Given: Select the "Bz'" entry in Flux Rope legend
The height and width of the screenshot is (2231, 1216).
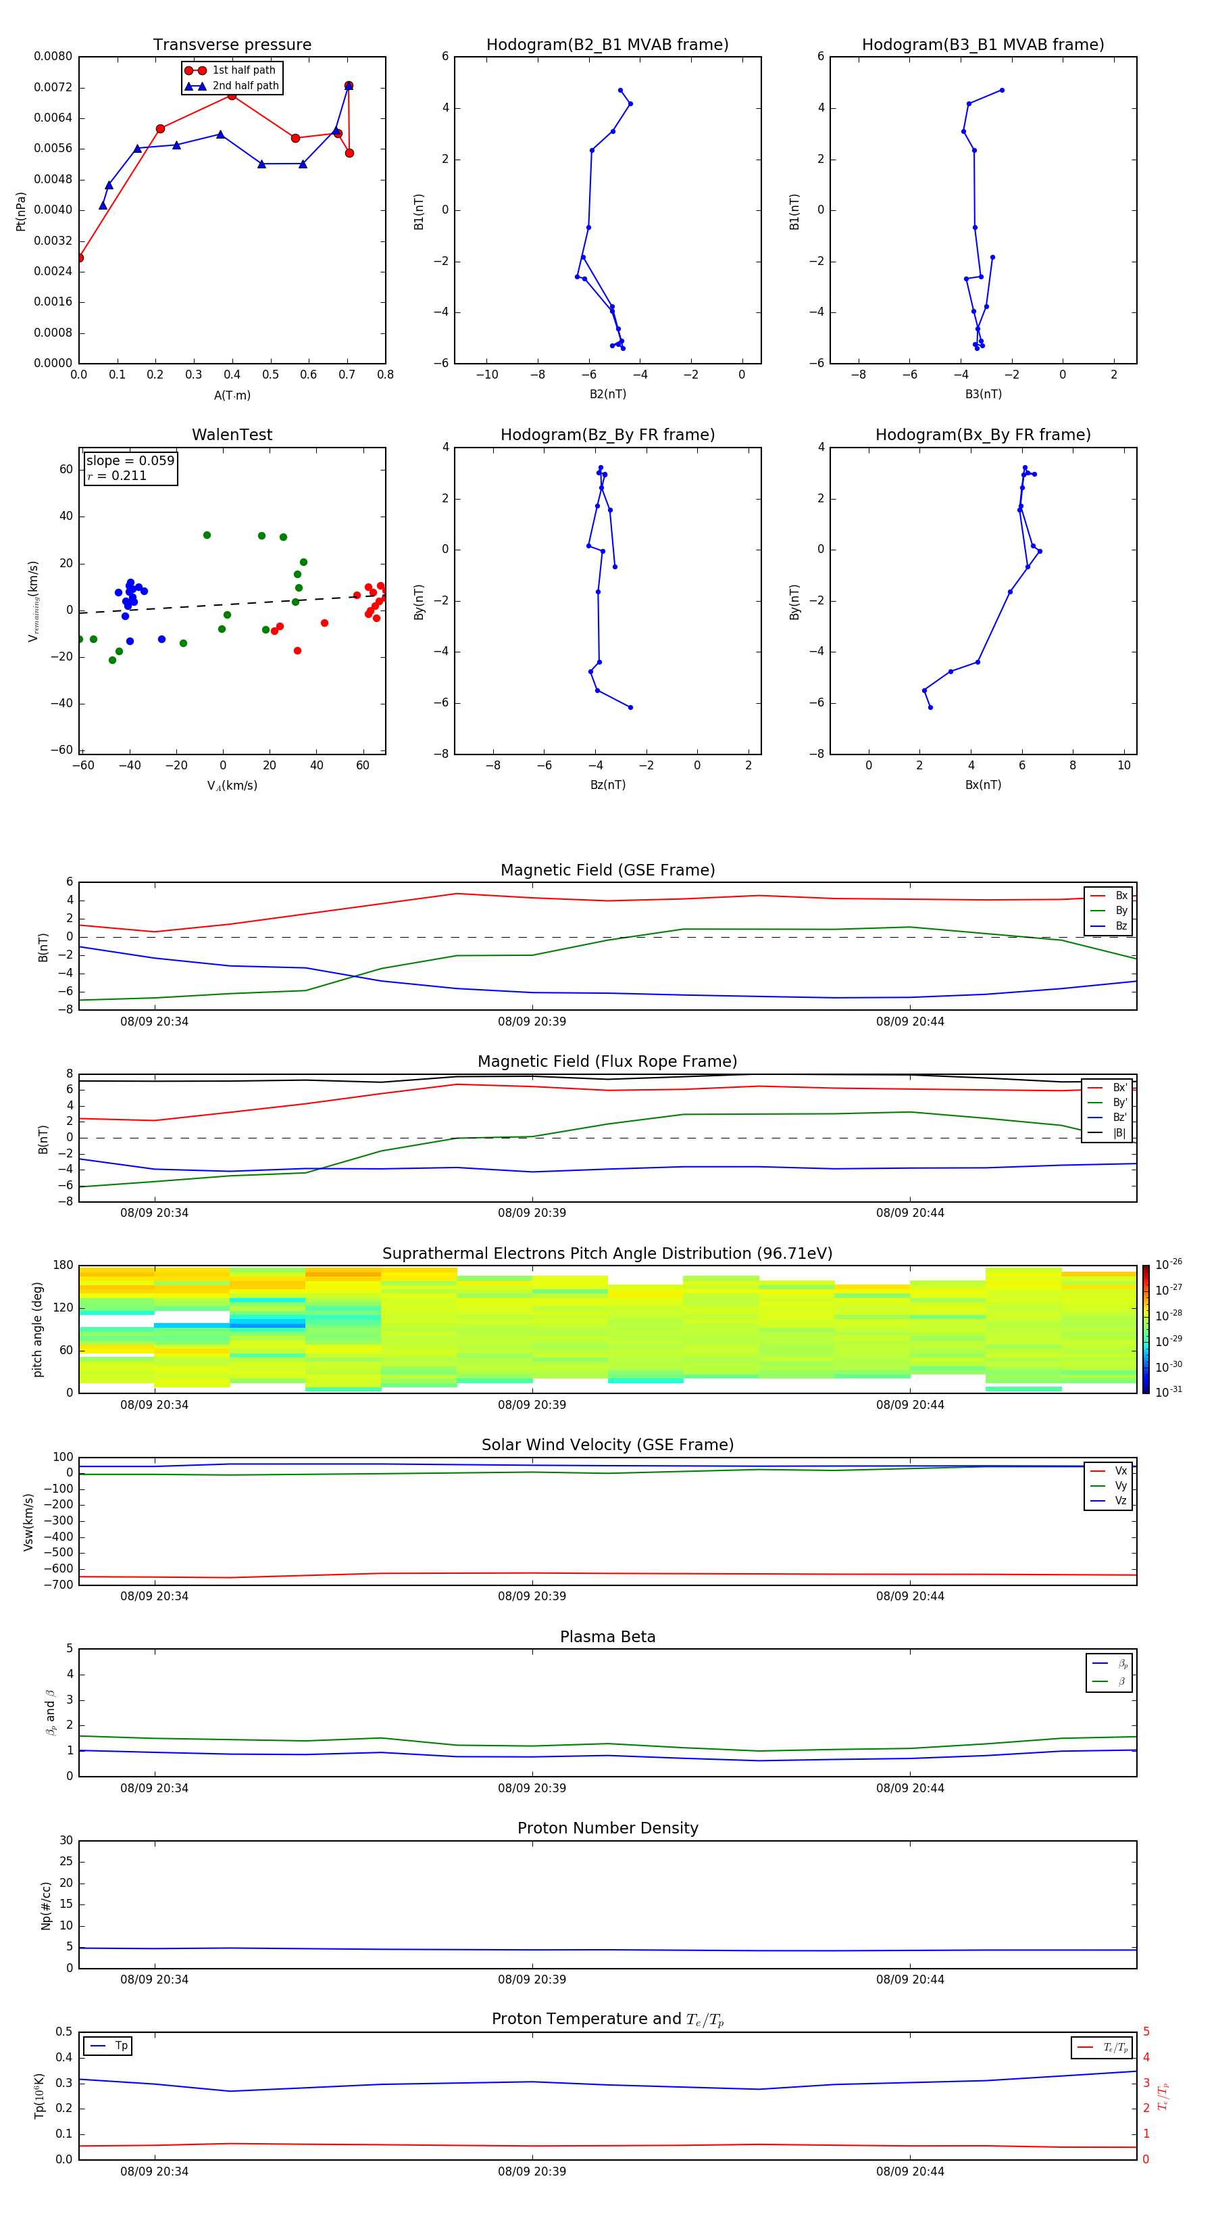Looking at the screenshot, I should 1108,1118.
